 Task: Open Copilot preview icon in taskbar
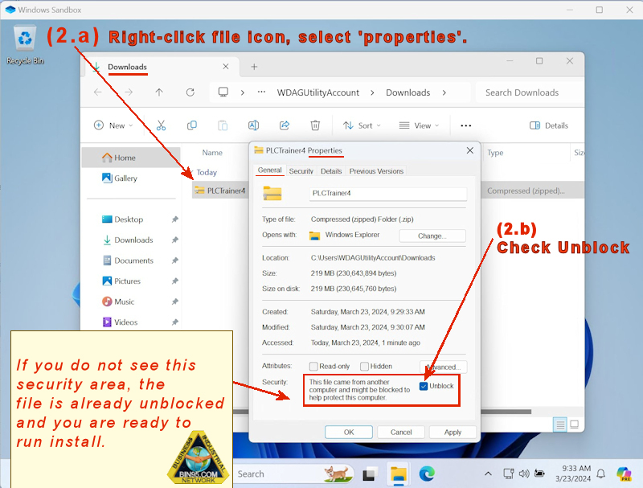[625, 474]
